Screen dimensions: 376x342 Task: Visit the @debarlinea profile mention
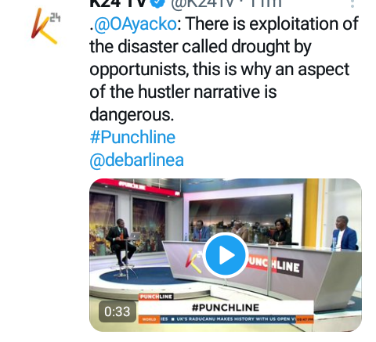(136, 160)
